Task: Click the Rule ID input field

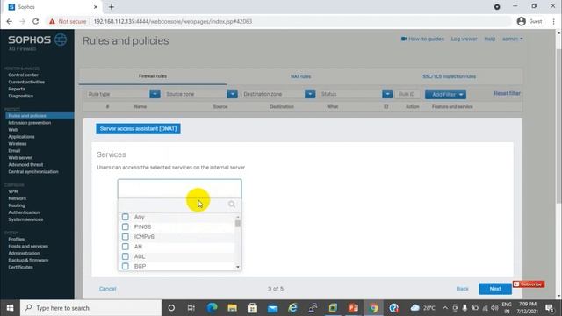Action: pos(407,94)
